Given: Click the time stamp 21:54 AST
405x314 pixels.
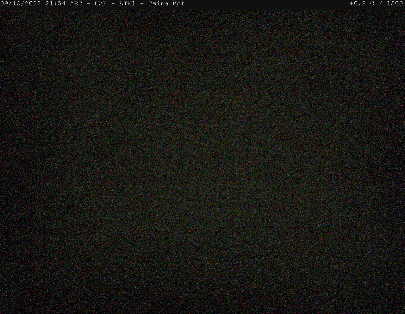Looking at the screenshot, I should tap(64, 4).
